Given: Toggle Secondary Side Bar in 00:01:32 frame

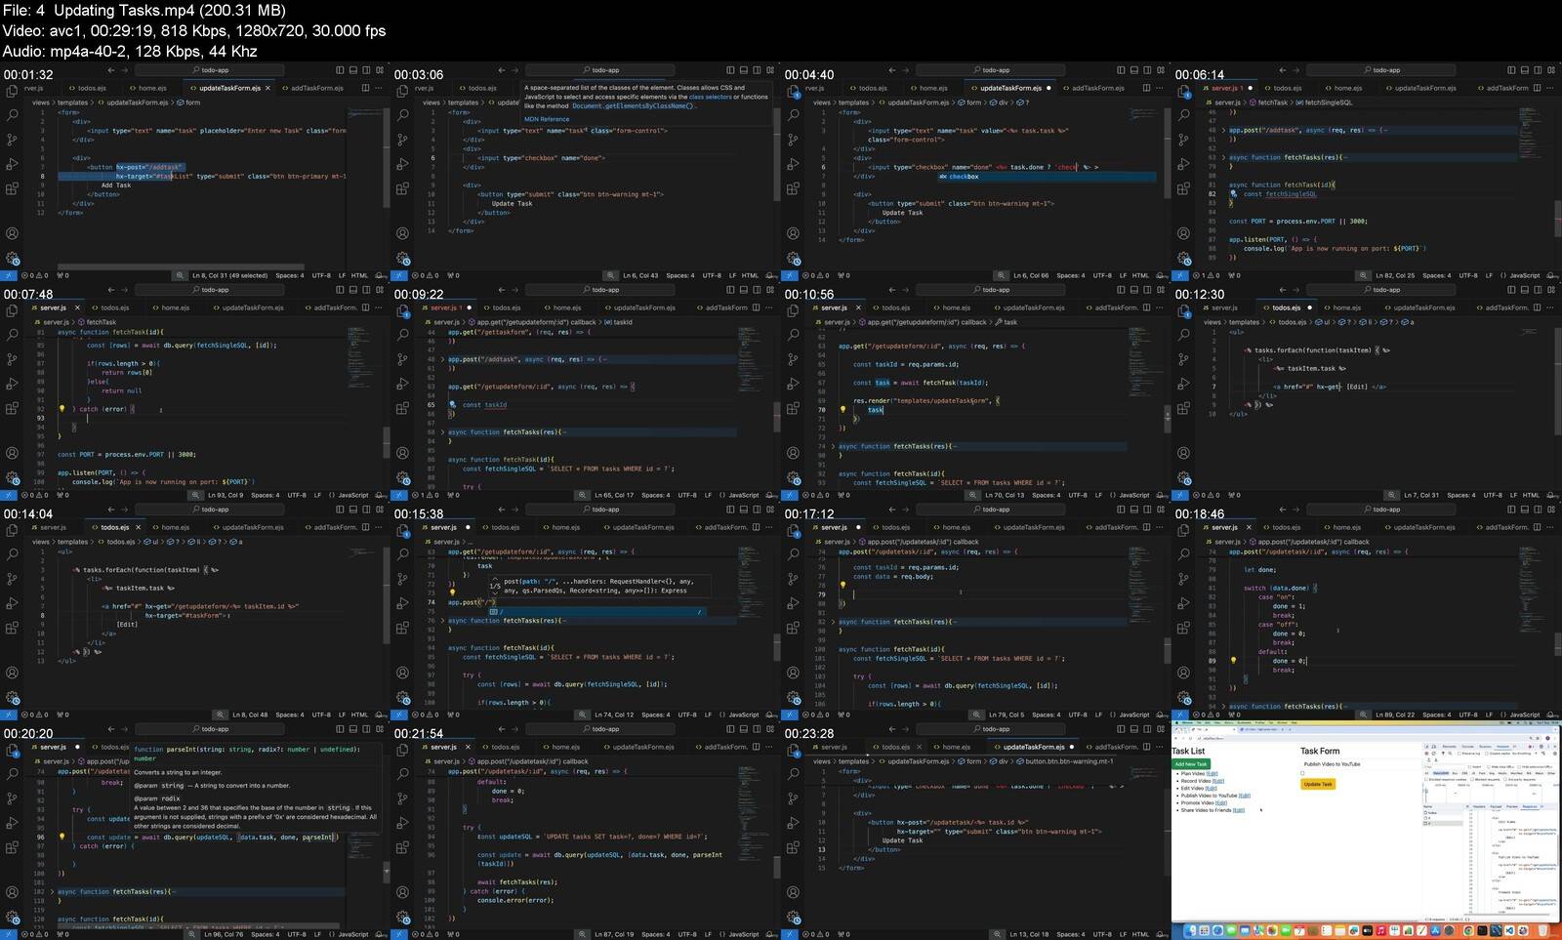Looking at the screenshot, I should tap(366, 70).
